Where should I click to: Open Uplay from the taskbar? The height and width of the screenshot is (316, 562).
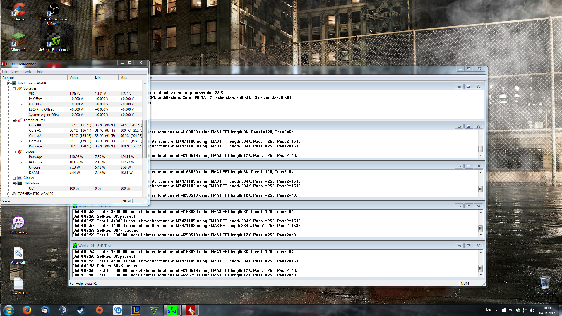click(x=118, y=310)
